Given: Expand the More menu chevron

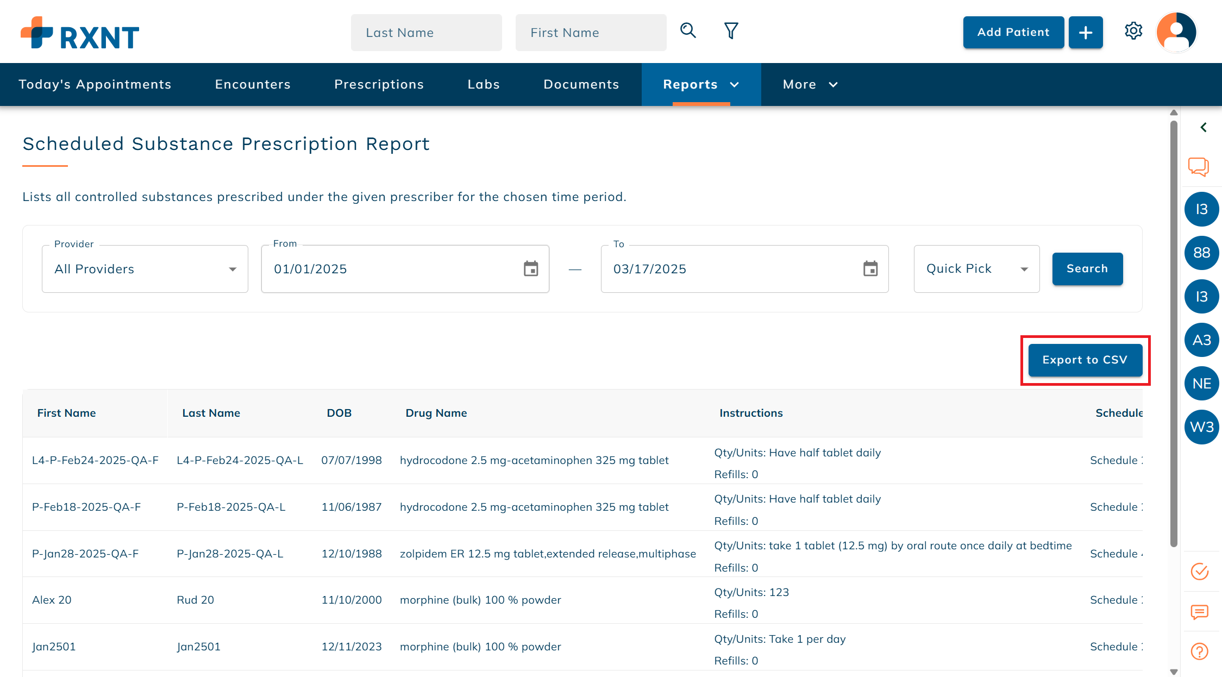Looking at the screenshot, I should [x=833, y=85].
